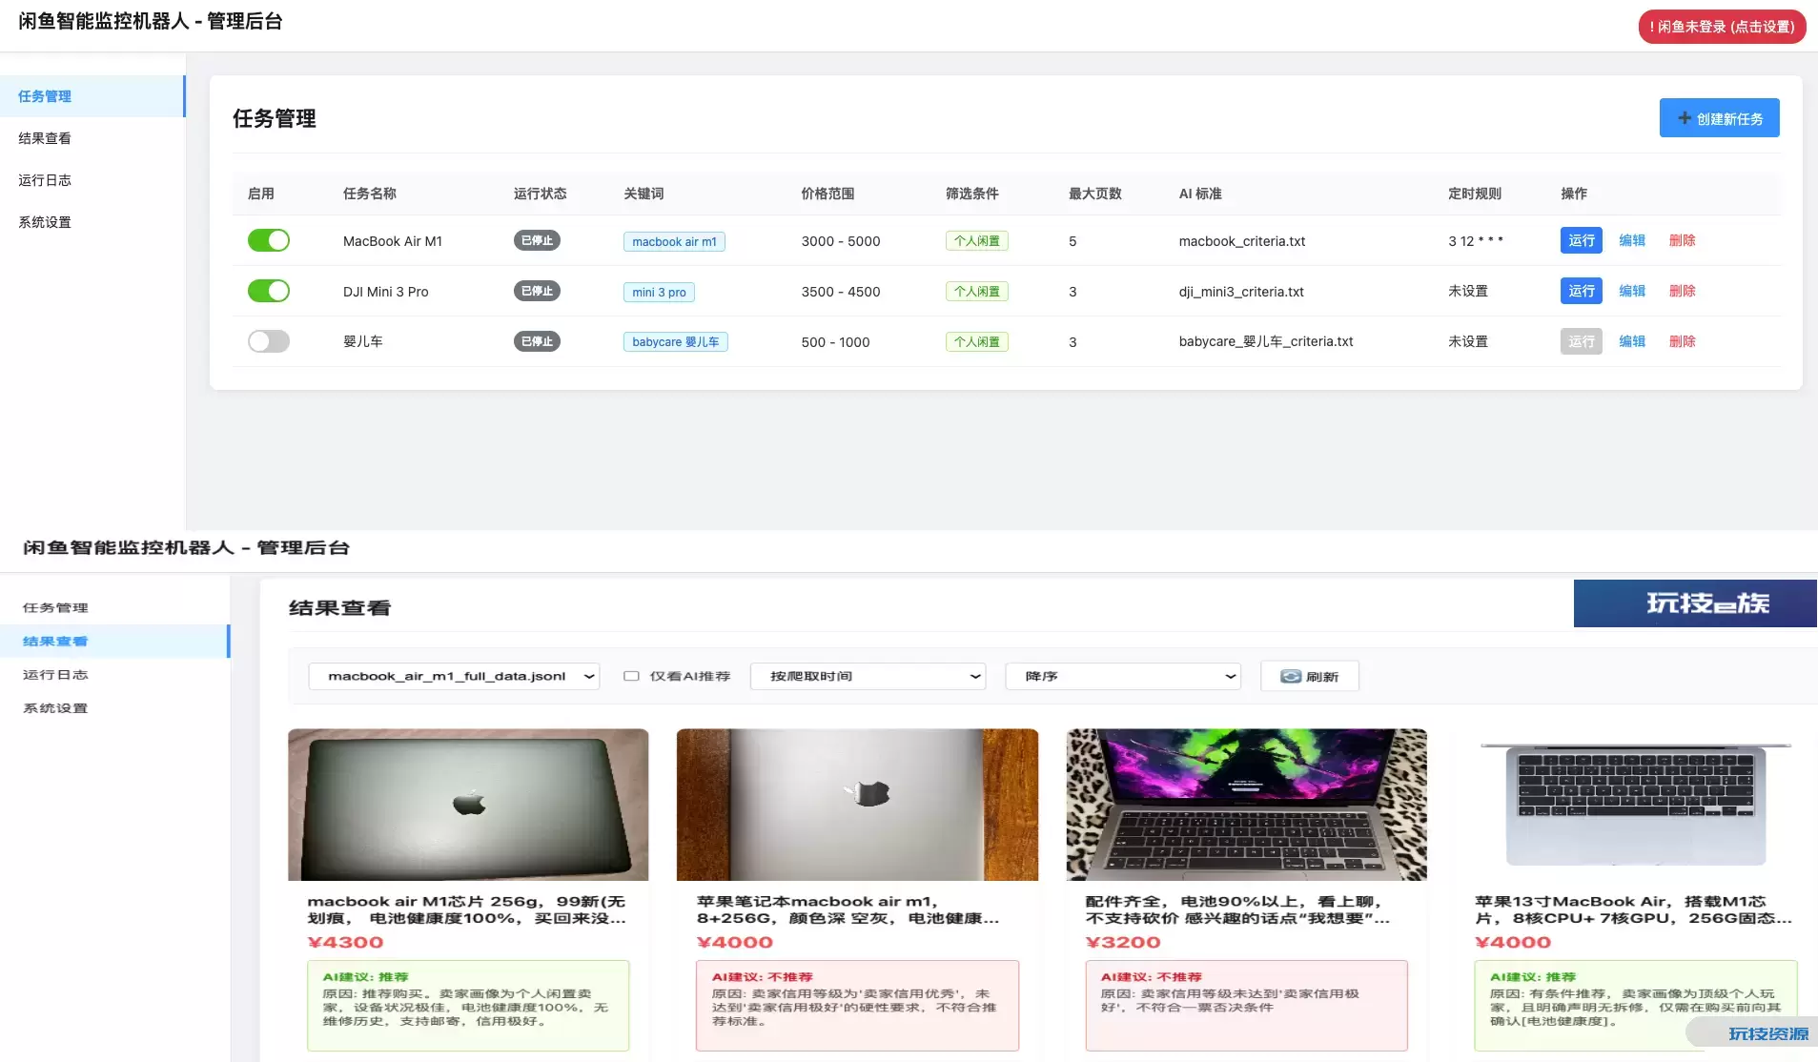Delete the DJI Mini 3 Pro task
Image resolution: width=1818 pixels, height=1062 pixels.
tap(1683, 291)
